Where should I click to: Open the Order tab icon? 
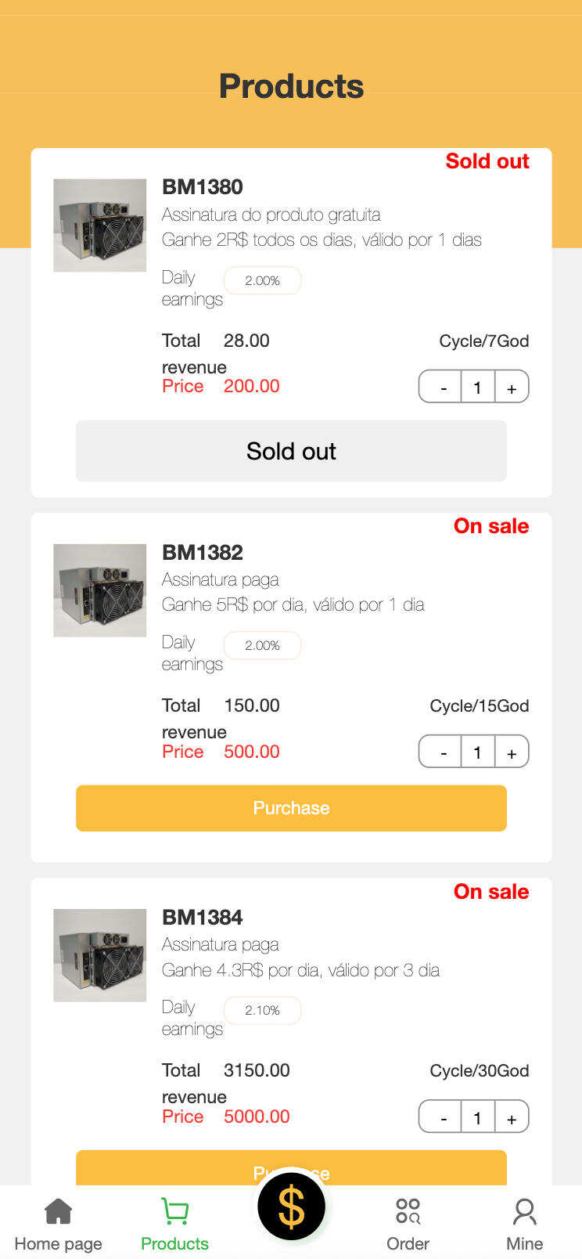[x=408, y=1211]
